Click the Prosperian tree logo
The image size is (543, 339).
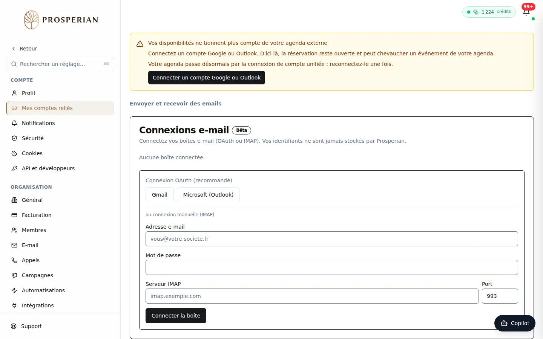pos(32,20)
